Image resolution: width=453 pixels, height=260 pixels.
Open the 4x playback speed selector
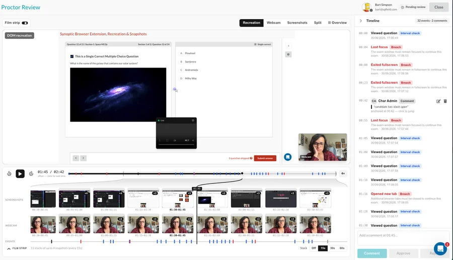(343, 173)
